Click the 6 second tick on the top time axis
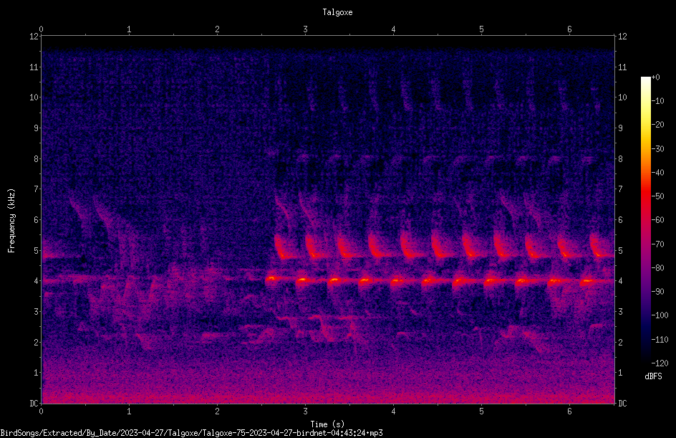The image size is (676, 438). pos(569,29)
